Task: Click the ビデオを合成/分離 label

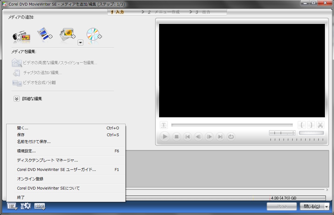Action: (x=39, y=83)
